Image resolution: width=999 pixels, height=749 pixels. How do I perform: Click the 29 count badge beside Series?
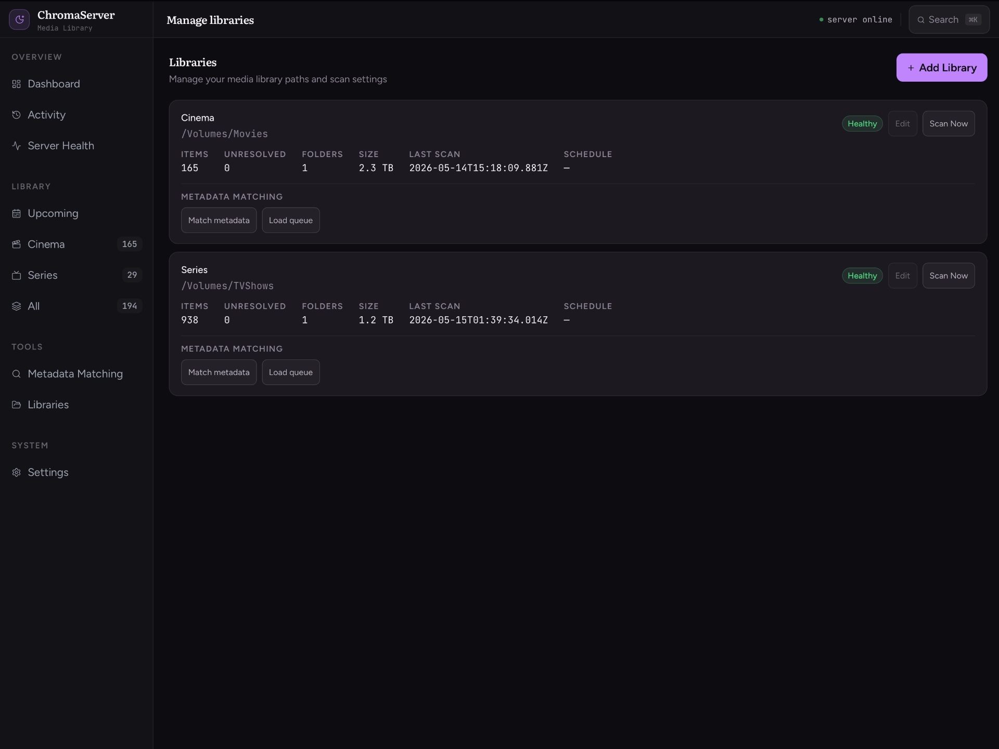click(x=132, y=275)
